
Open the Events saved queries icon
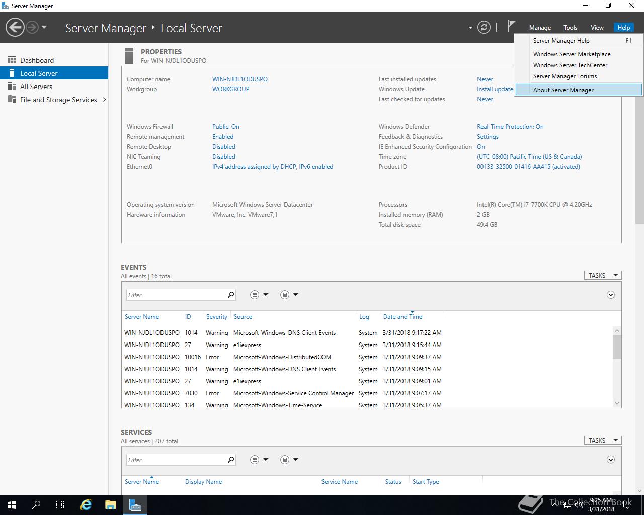285,295
